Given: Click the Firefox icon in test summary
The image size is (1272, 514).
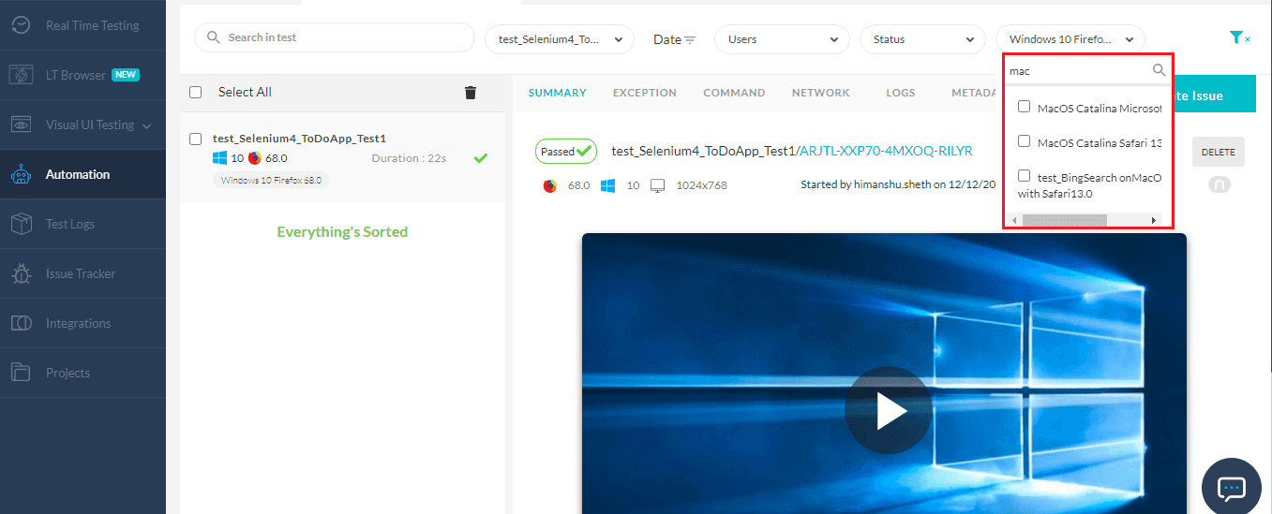Looking at the screenshot, I should point(550,185).
